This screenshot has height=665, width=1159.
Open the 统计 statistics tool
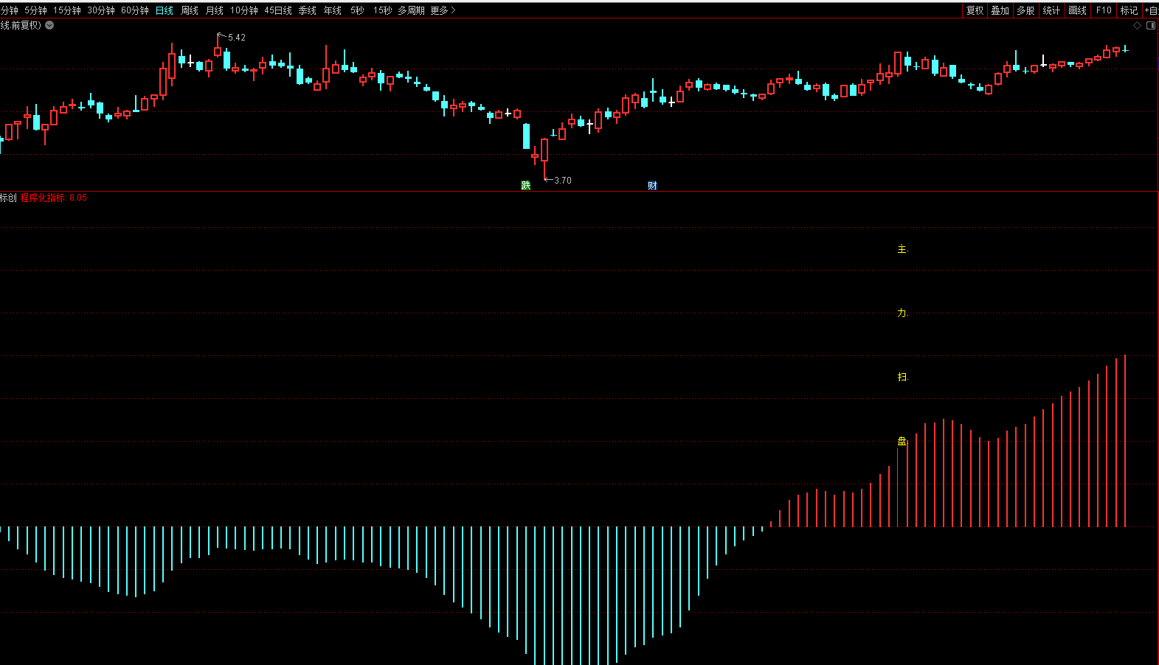(x=1051, y=10)
